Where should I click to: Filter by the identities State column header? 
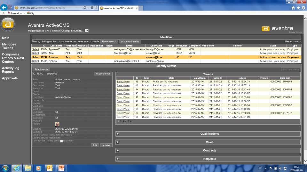(273, 46)
